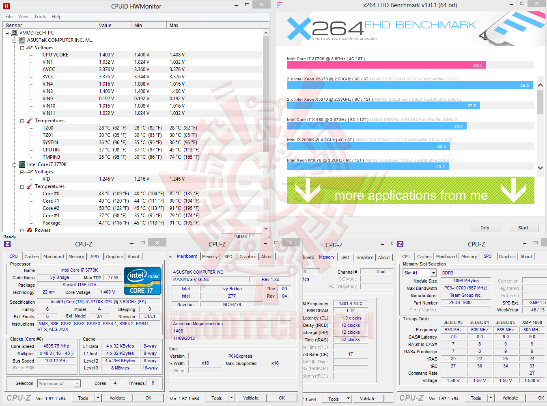Collapse the ASUSTeK COMPUTER INC. tree node
Viewport: 547px width, 406px height.
pyautogui.click(x=14, y=40)
